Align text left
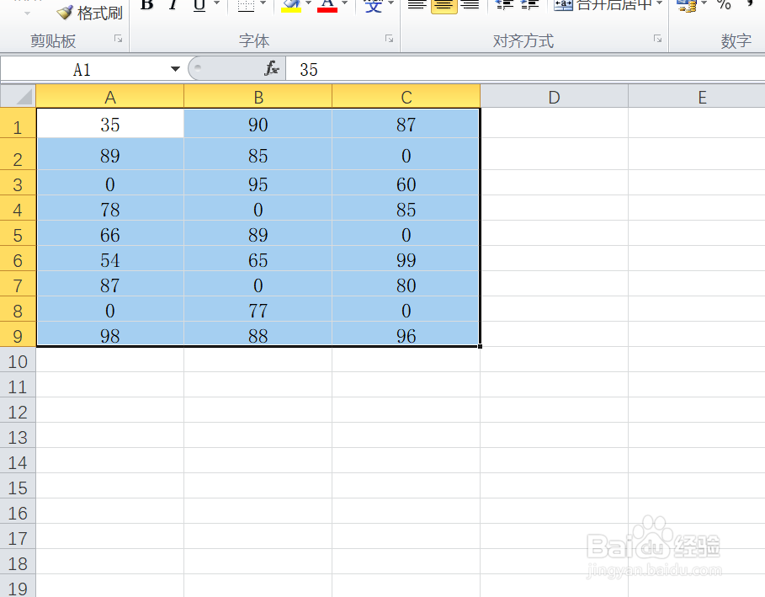This screenshot has height=597, width=765. point(417,5)
